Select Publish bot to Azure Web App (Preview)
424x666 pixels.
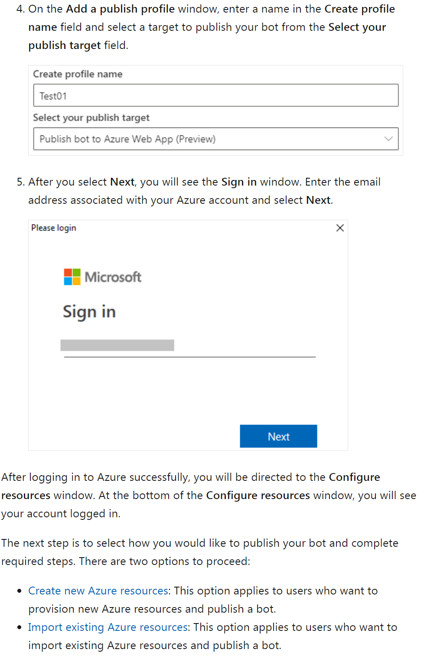point(127,139)
